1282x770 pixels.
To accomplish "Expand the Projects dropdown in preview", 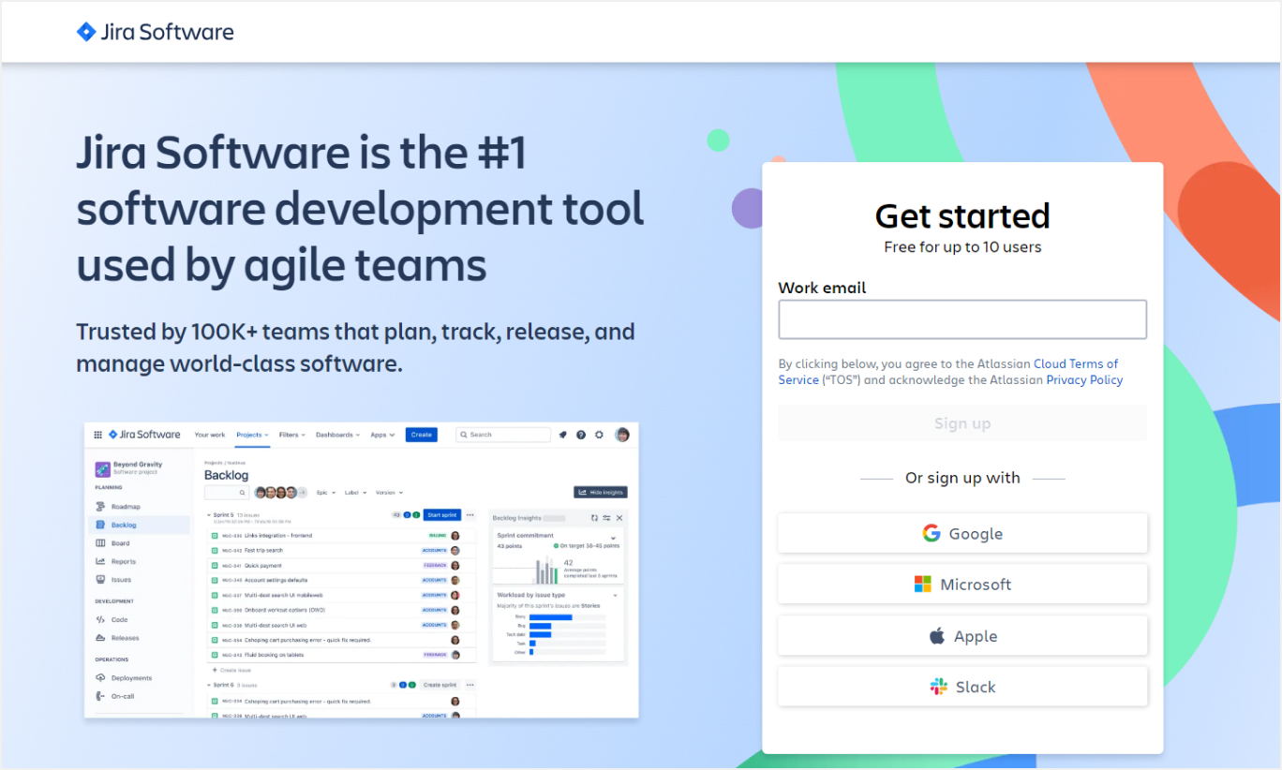I will [252, 435].
